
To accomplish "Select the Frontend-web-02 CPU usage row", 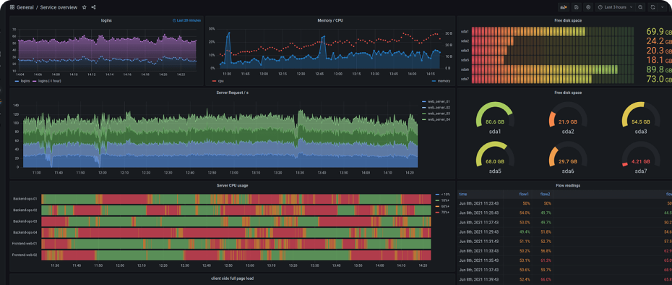I will (236, 255).
